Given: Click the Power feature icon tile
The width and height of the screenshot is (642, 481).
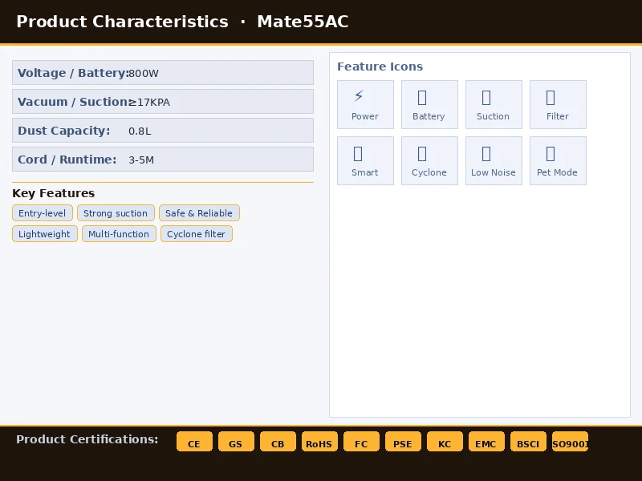Looking at the screenshot, I should click(365, 104).
